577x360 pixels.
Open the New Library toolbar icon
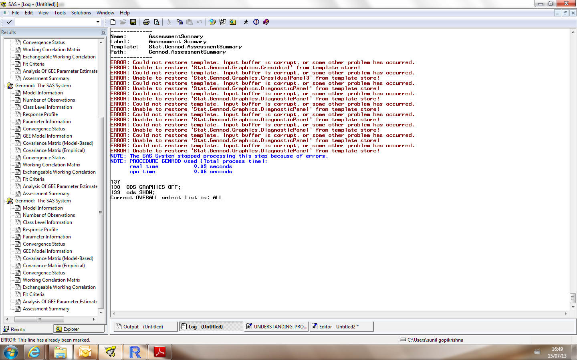[213, 22]
